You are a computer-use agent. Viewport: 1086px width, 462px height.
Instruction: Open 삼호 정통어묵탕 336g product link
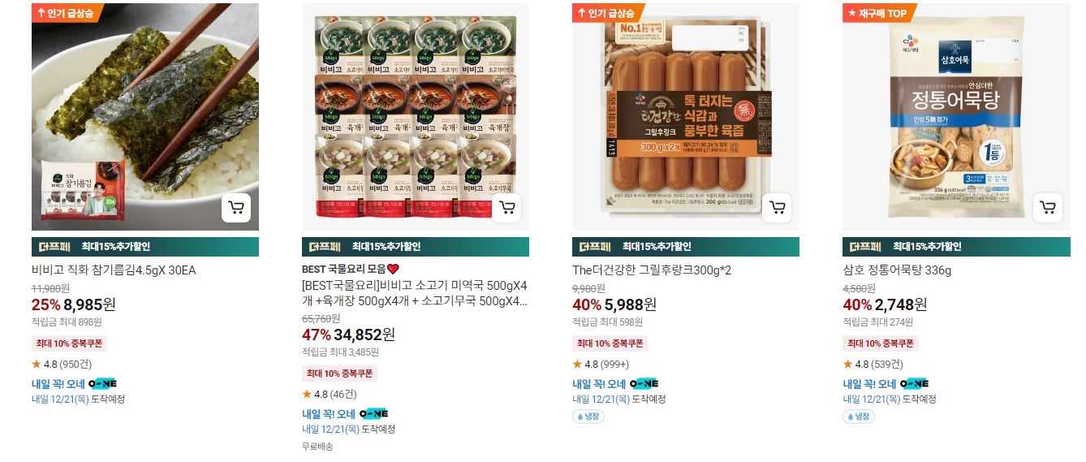pos(897,270)
